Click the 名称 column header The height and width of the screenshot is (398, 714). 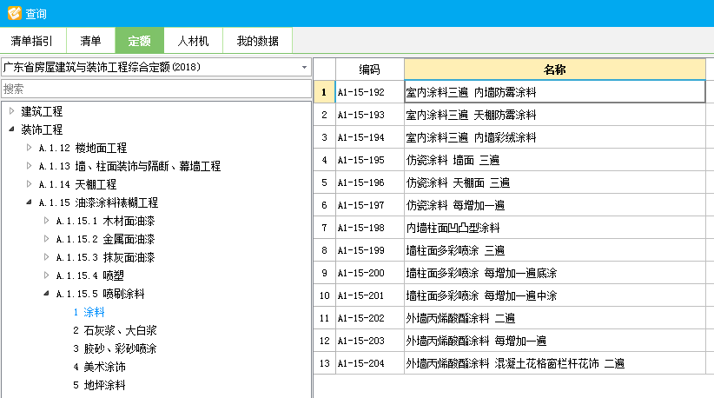[555, 70]
